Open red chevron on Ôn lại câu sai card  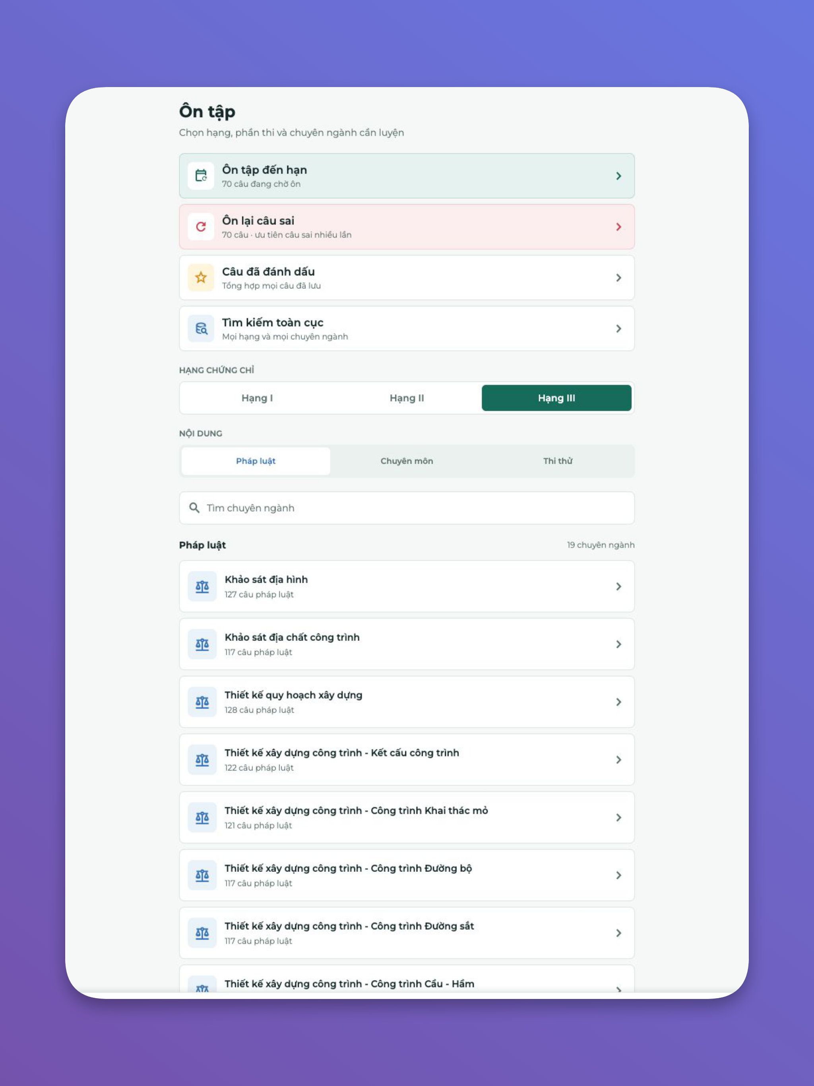pyautogui.click(x=618, y=227)
